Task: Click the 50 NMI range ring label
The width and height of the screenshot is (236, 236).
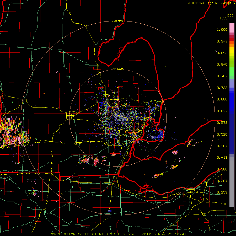Action: pyautogui.click(x=118, y=69)
